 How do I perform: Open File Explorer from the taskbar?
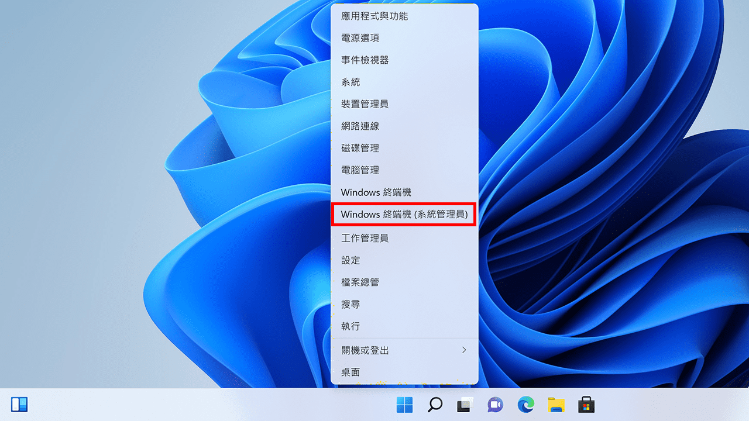click(555, 404)
